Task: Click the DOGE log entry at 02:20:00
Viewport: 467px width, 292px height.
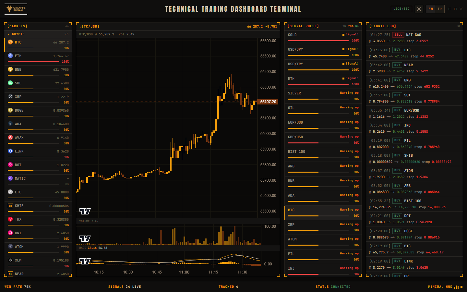Action: click(x=414, y=234)
